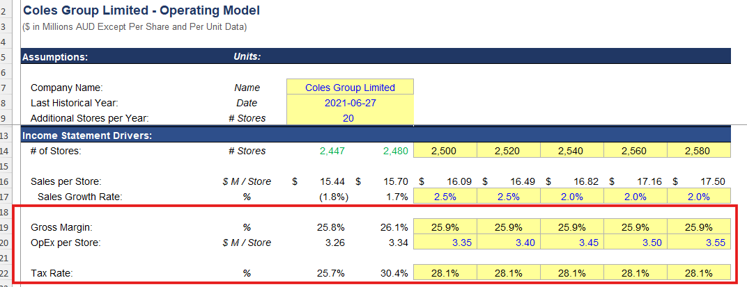The height and width of the screenshot is (287, 747).
Task: Select row header 22
Action: coord(4,273)
